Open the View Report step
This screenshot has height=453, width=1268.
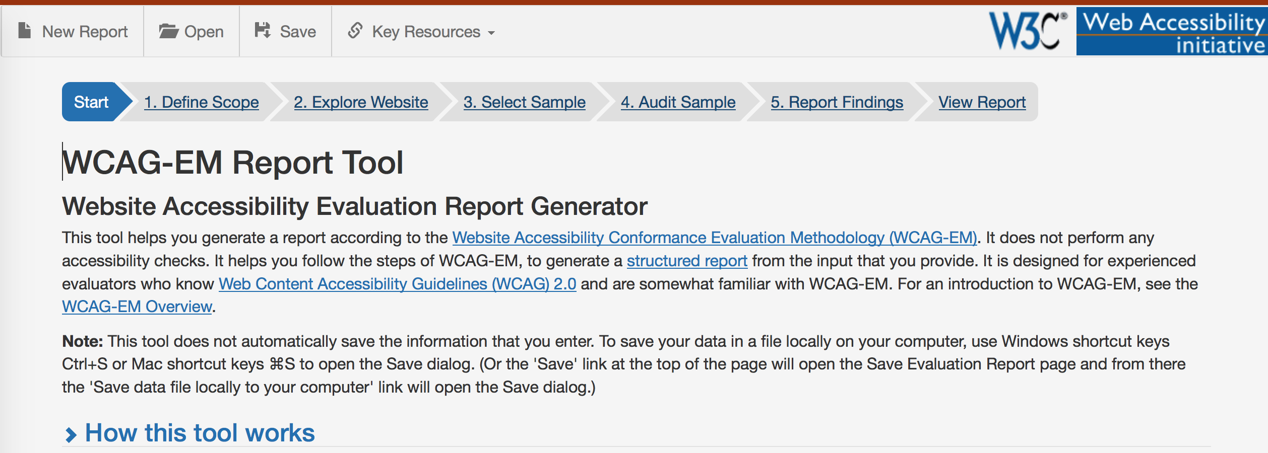click(982, 102)
